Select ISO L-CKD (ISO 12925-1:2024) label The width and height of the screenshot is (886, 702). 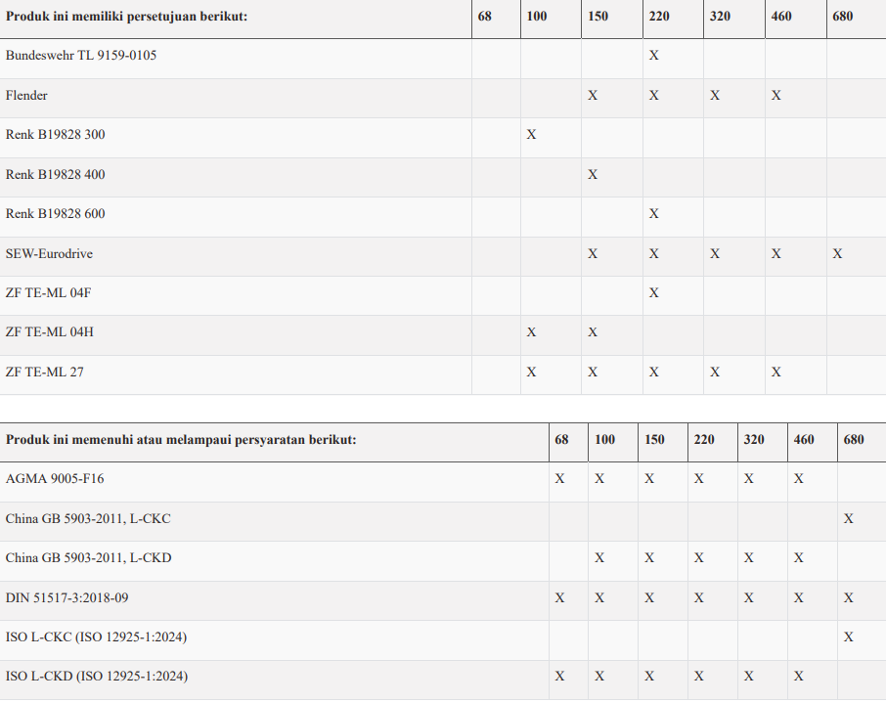point(97,677)
